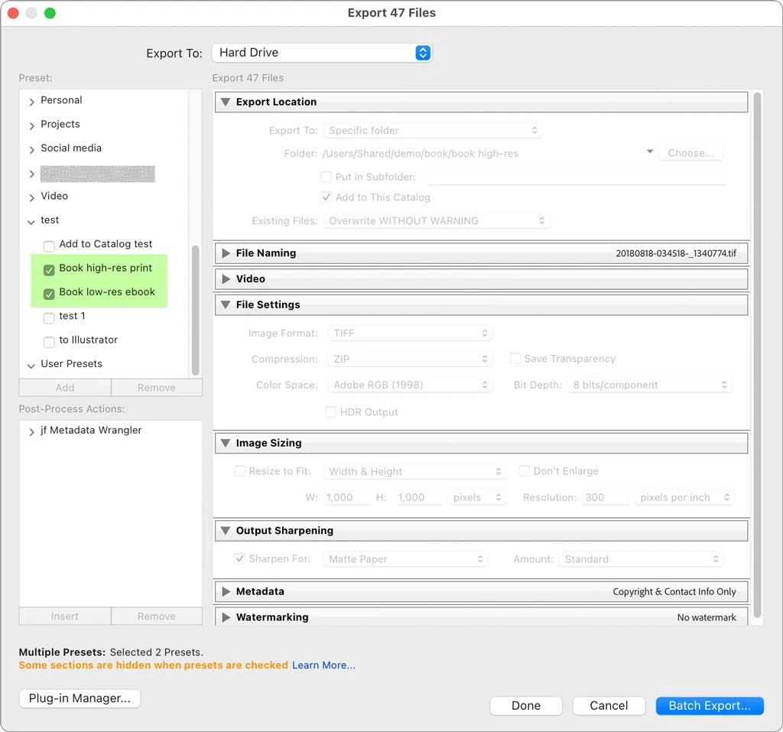Expand the Metadata section
The height and width of the screenshot is (732, 783).
pyautogui.click(x=226, y=591)
